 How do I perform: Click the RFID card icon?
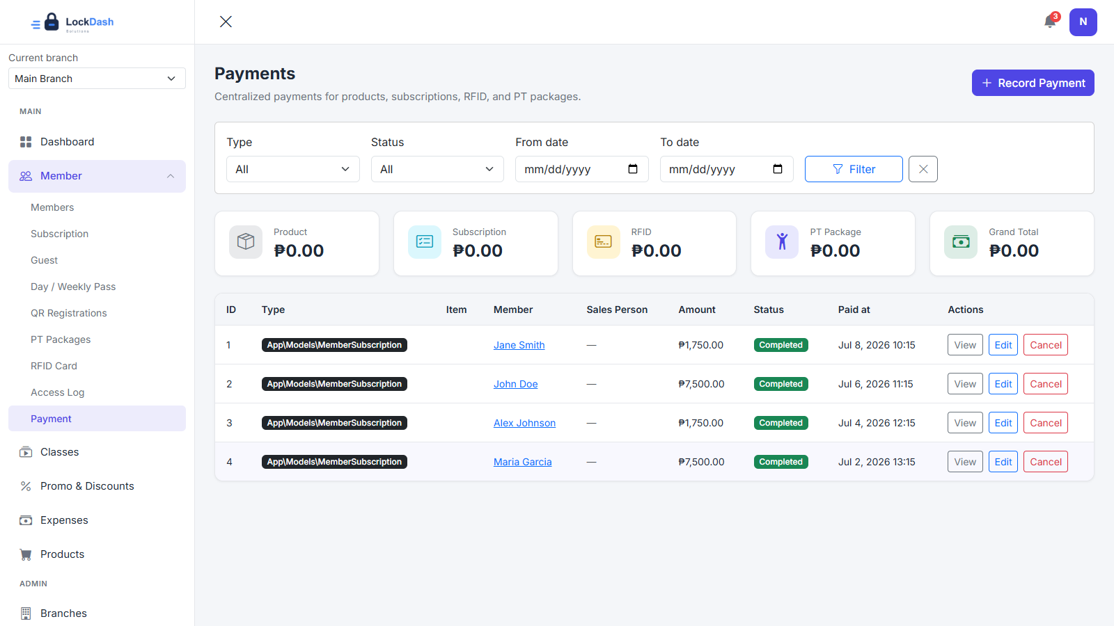(604, 242)
